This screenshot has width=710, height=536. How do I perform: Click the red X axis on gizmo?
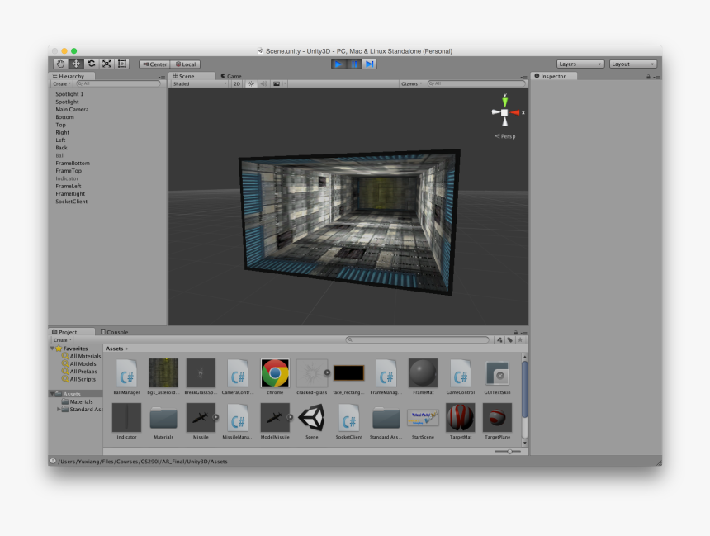click(x=516, y=112)
